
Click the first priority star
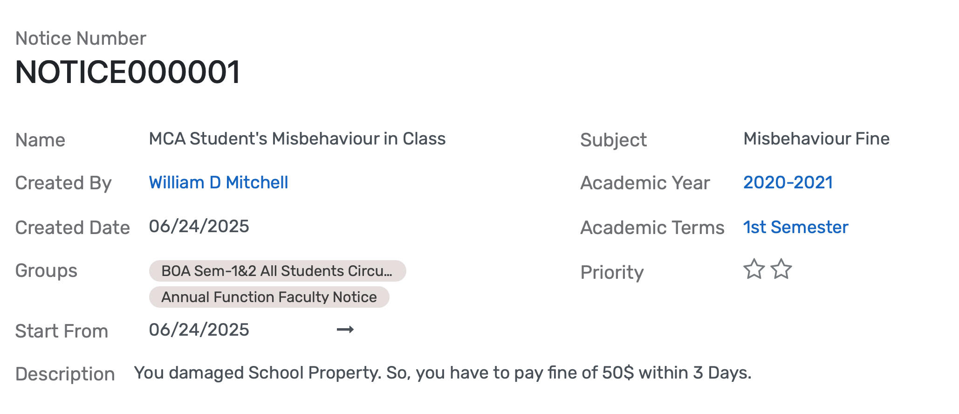(x=753, y=269)
